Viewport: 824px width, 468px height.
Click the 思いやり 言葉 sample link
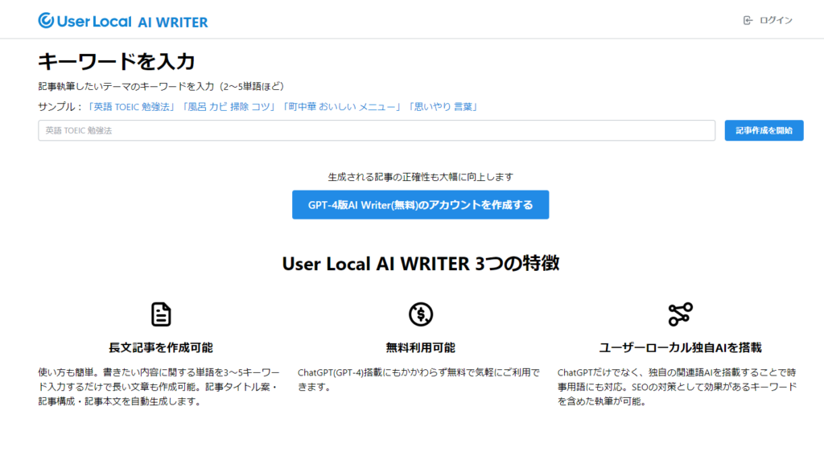[443, 105]
